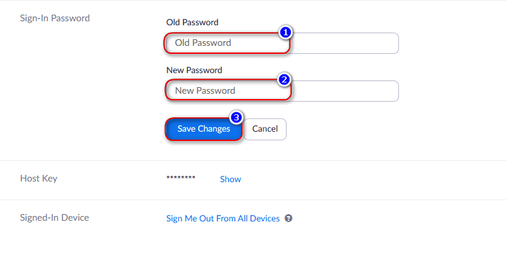
Task: Click the Save Changes button
Action: tap(203, 129)
